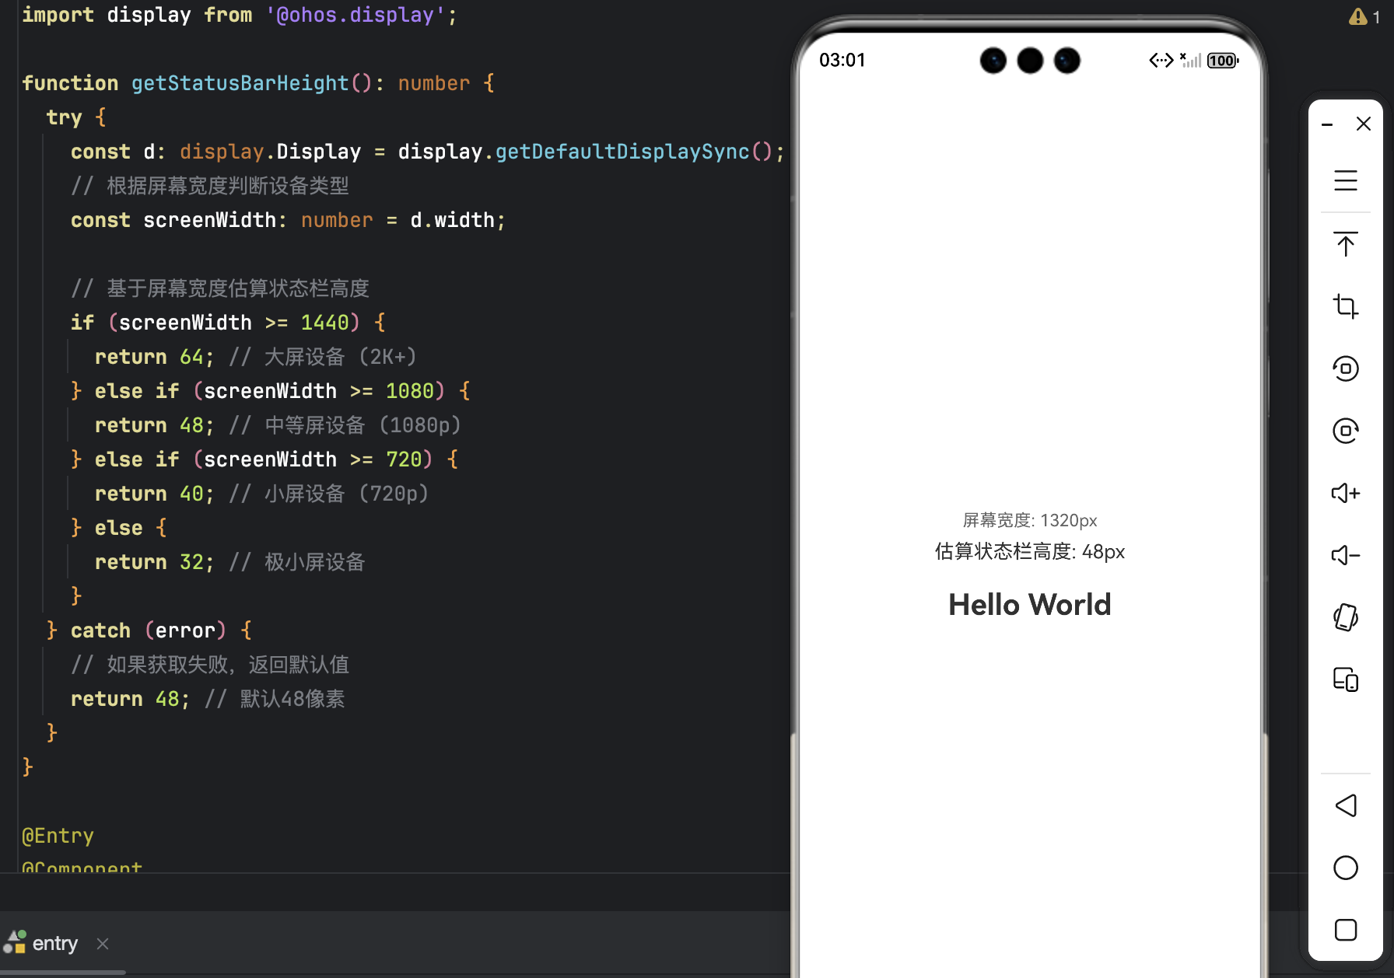Click 'return 40' statement
1394x978 pixels.
[154, 494]
